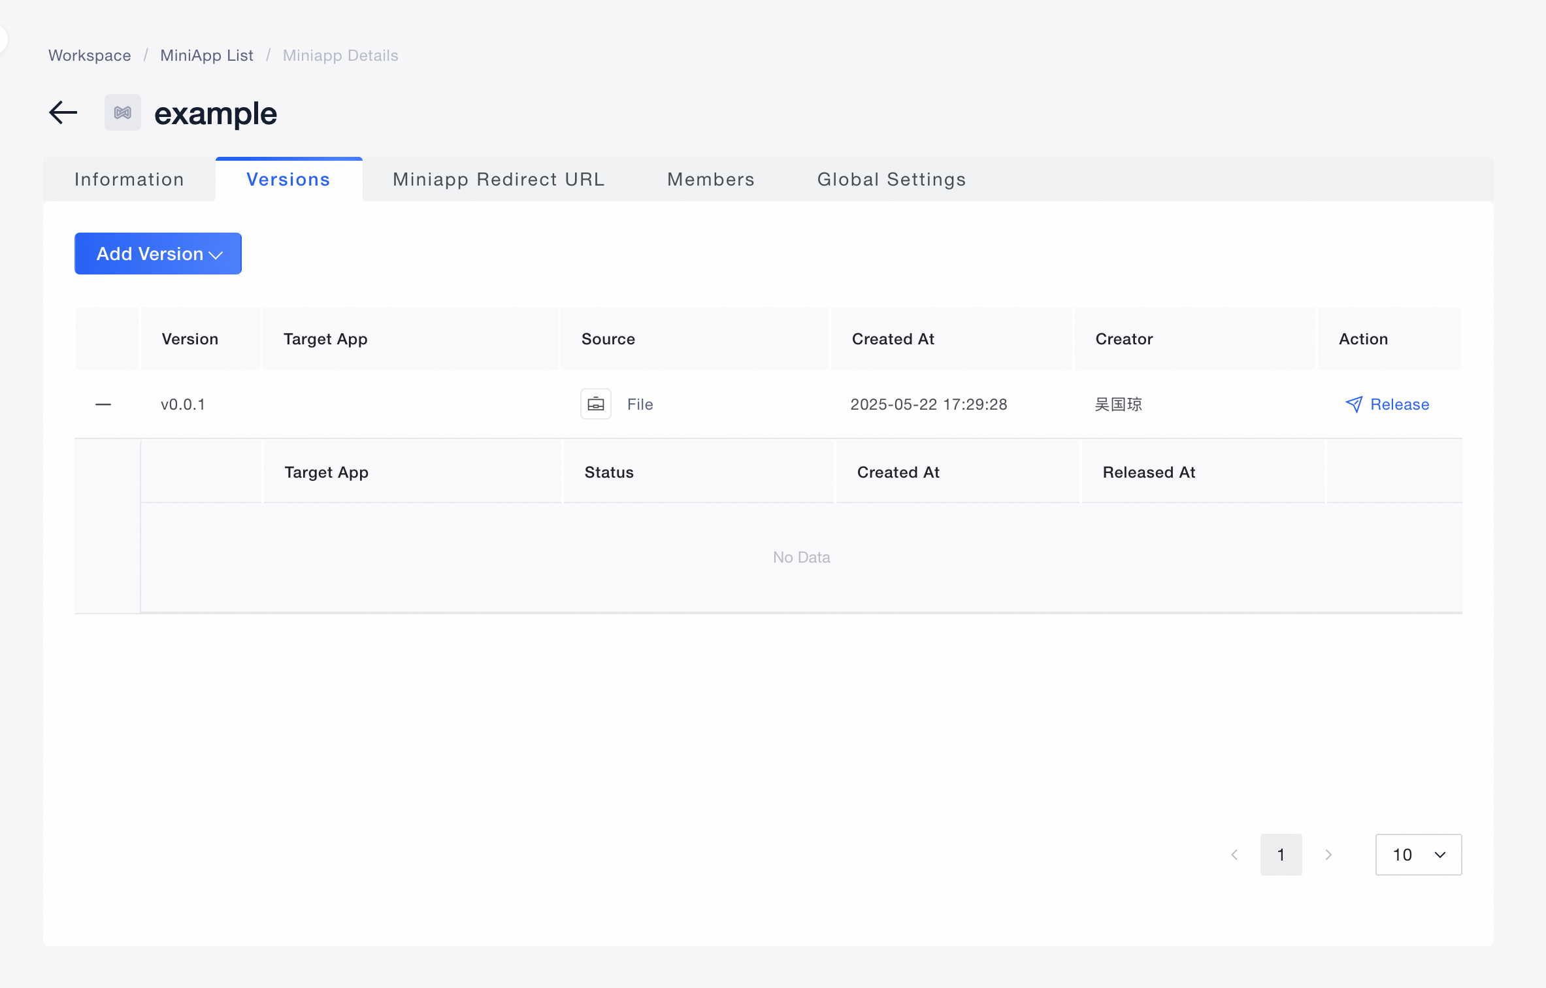Screen dimensions: 1546x988
Task: Open the page size selector showing 10
Action: click(x=1419, y=855)
